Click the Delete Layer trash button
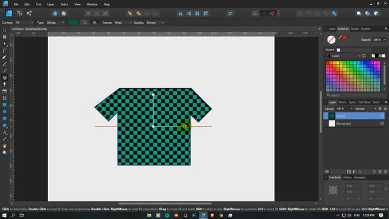This screenshot has height=219, width=389. tap(385, 172)
